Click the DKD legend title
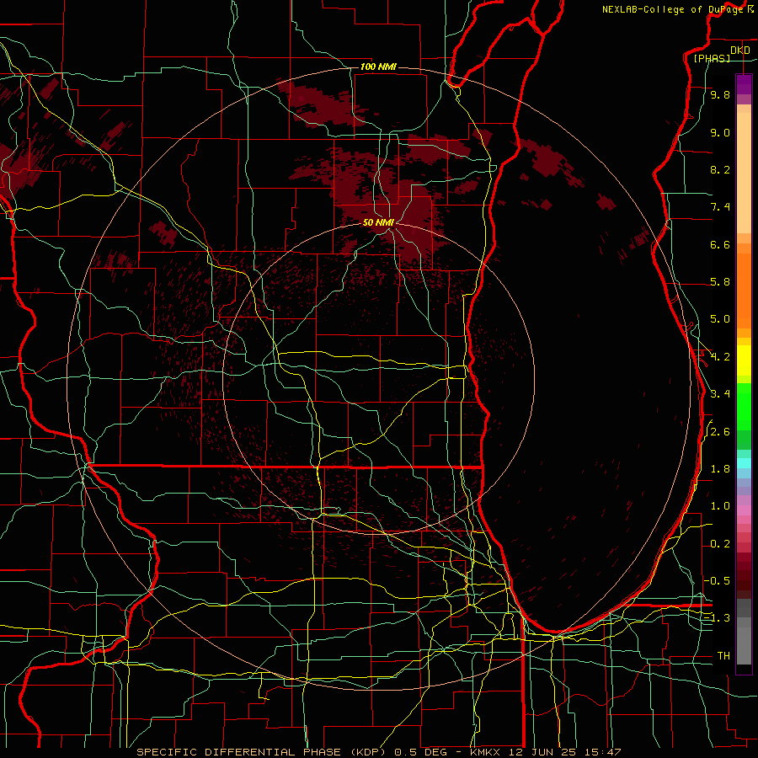Screen dimensions: 758x758 click(x=740, y=51)
